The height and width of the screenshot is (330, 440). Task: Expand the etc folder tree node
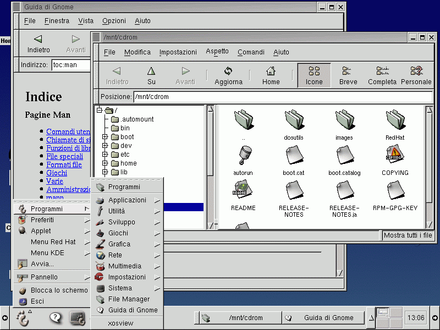pyautogui.click(x=105, y=155)
